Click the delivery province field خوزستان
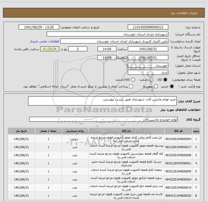 click(148, 66)
